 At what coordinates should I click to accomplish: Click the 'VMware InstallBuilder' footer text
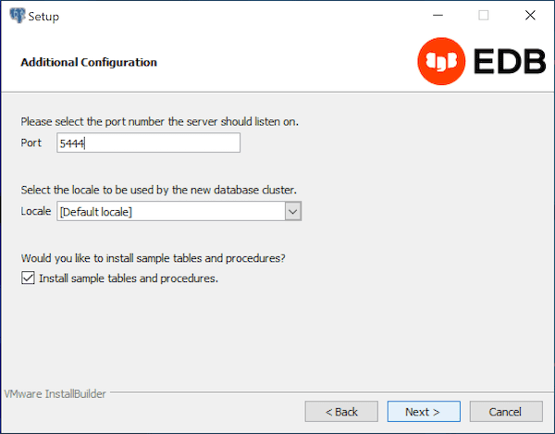[55, 393]
